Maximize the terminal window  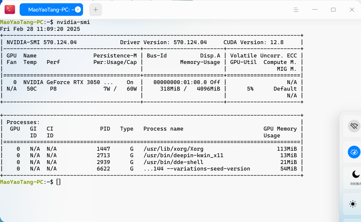coord(333,10)
